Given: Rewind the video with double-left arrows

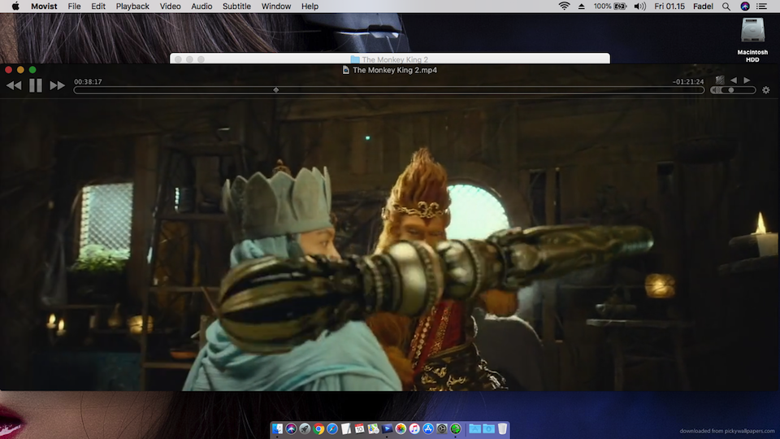Looking at the screenshot, I should 14,85.
